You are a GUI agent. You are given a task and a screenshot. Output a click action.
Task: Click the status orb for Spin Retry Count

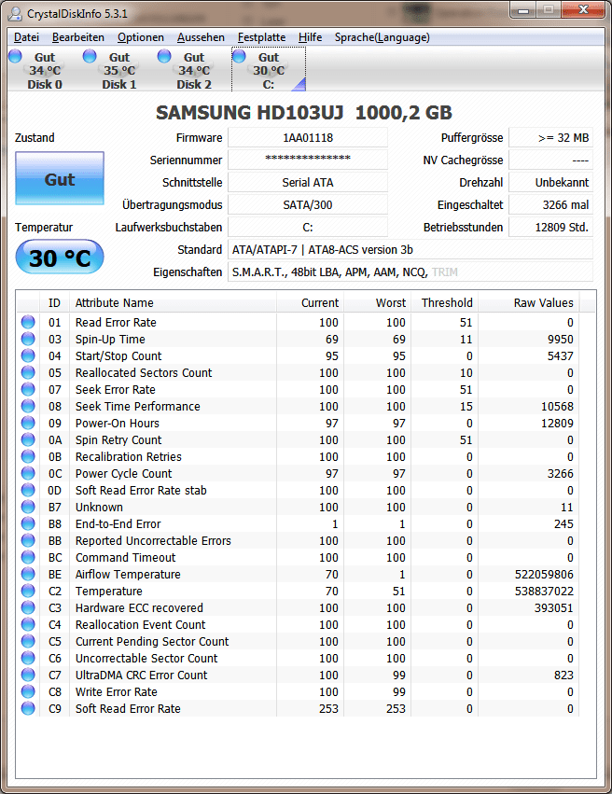pyautogui.click(x=28, y=439)
